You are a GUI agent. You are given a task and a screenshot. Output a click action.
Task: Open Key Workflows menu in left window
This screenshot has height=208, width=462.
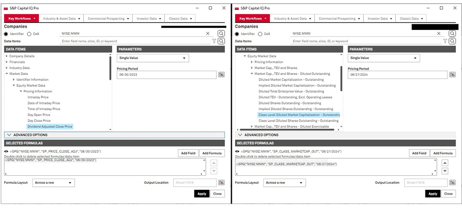point(22,19)
